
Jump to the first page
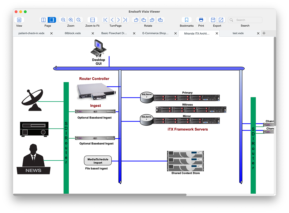pos(106,20)
